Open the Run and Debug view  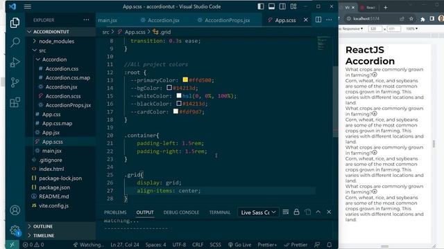pyautogui.click(x=15, y=62)
